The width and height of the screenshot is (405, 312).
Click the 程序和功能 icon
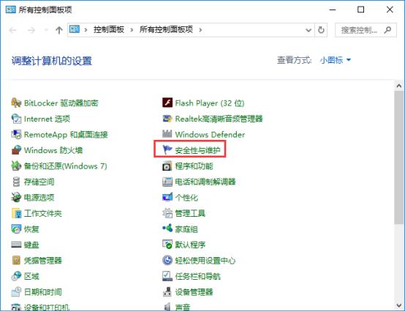tap(167, 166)
